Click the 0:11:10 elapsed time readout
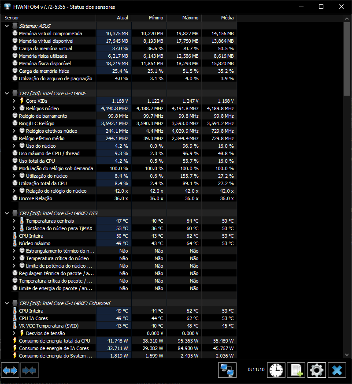This screenshot has height=384, width=352. click(x=256, y=369)
